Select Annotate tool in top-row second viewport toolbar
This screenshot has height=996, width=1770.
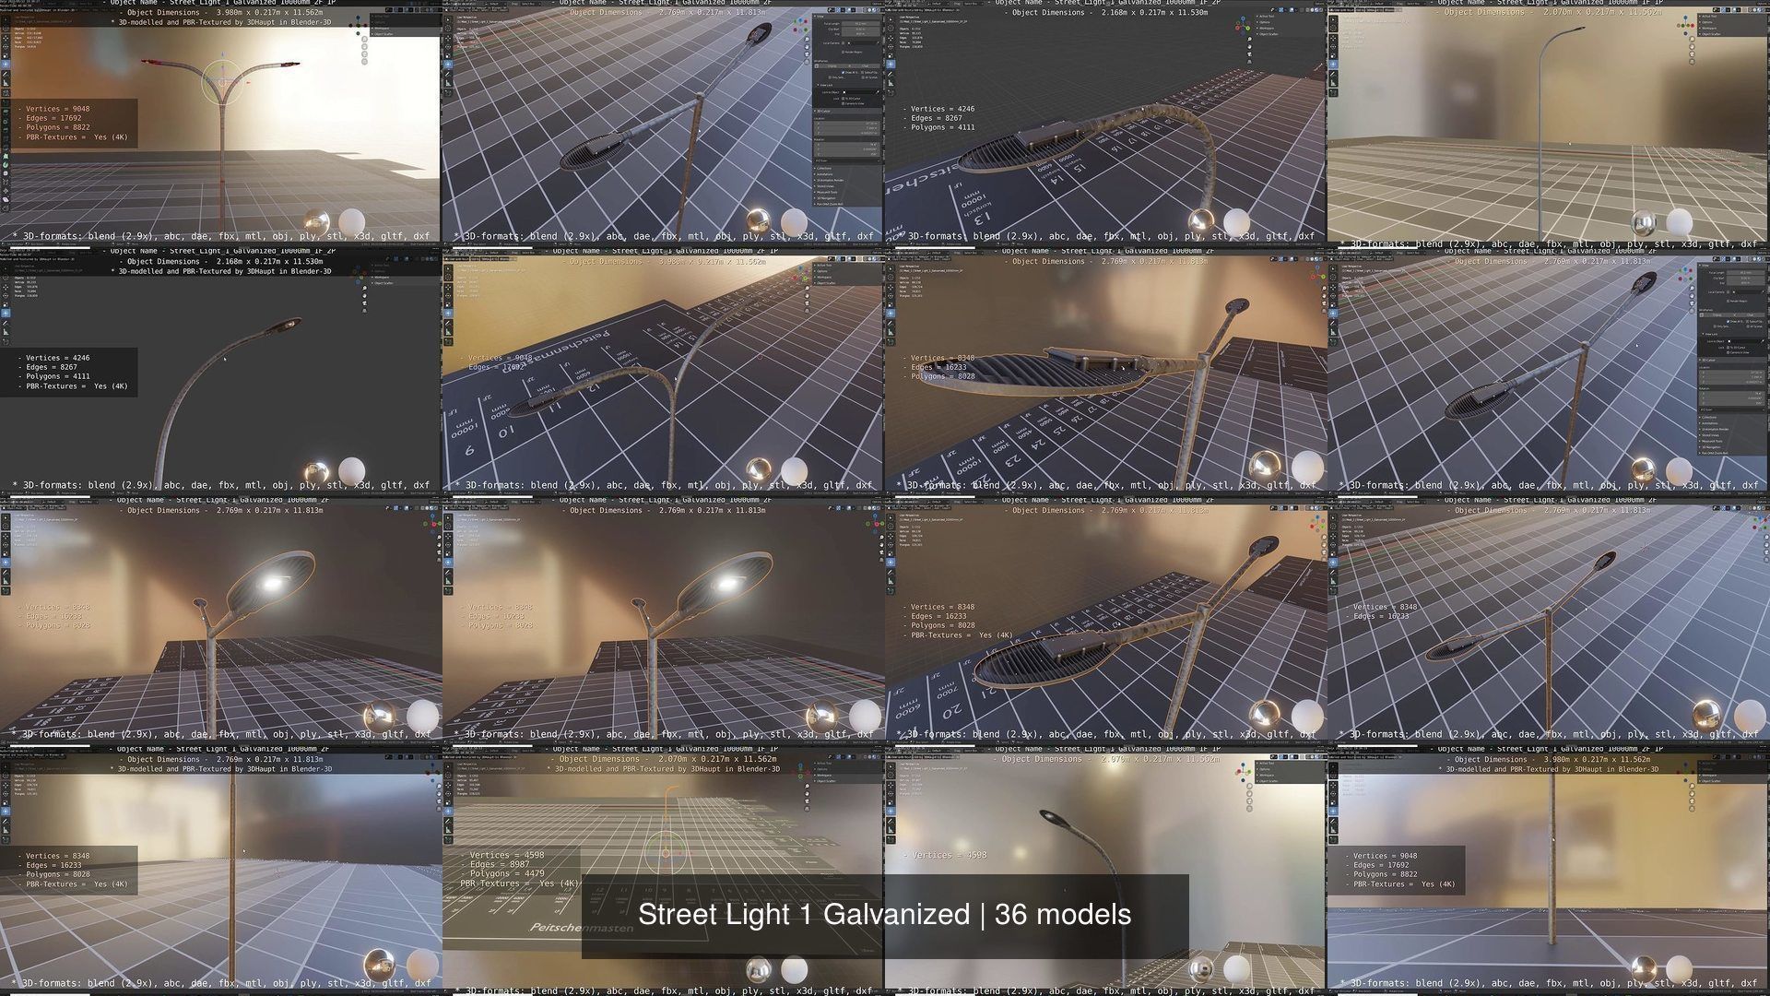coord(448,74)
